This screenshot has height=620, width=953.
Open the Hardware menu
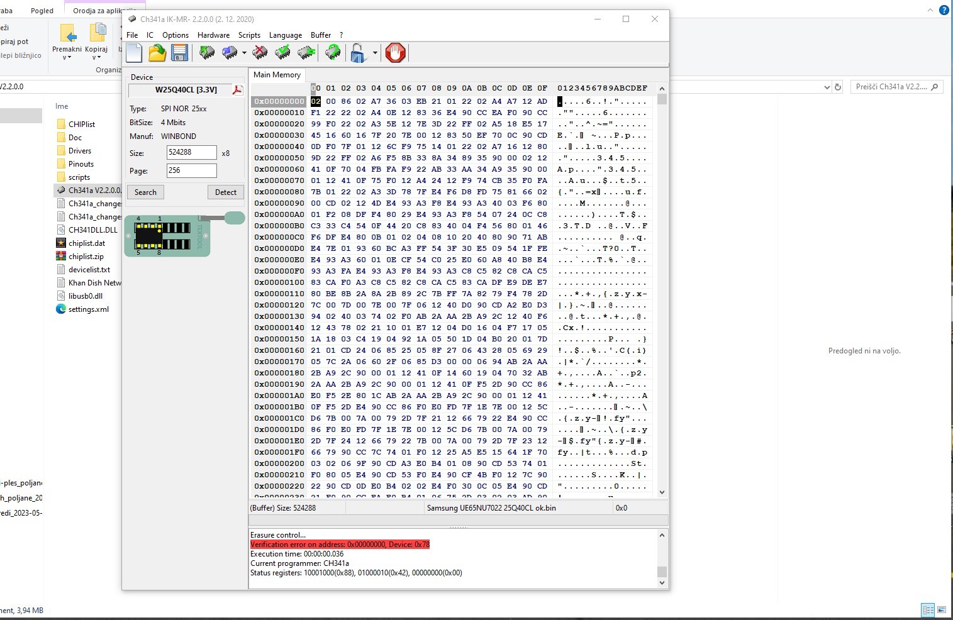[x=213, y=35]
